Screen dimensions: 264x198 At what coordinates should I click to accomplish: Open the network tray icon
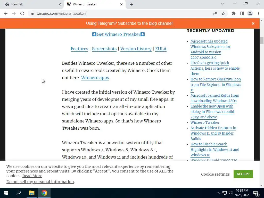pyautogui.click(x=225, y=193)
